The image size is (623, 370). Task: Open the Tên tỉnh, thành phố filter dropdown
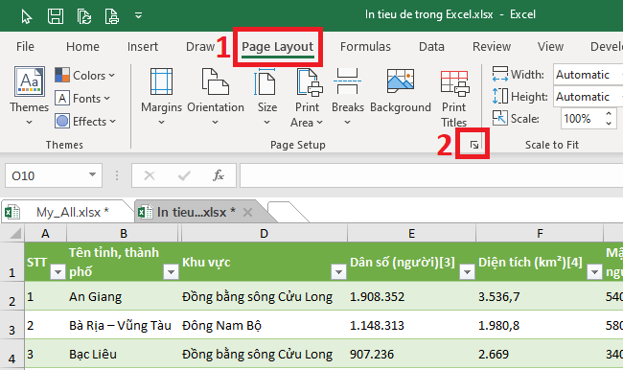tap(171, 272)
